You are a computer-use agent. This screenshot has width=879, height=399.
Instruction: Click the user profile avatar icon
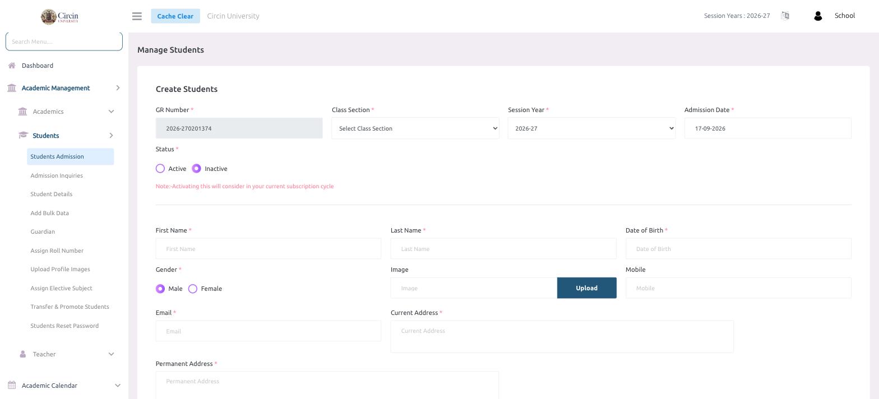coord(817,16)
